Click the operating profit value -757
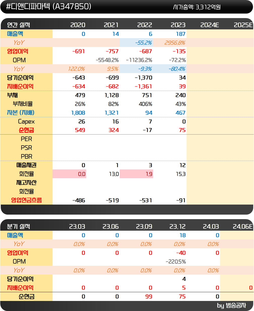The height and width of the screenshot is (311, 254). (x=112, y=51)
